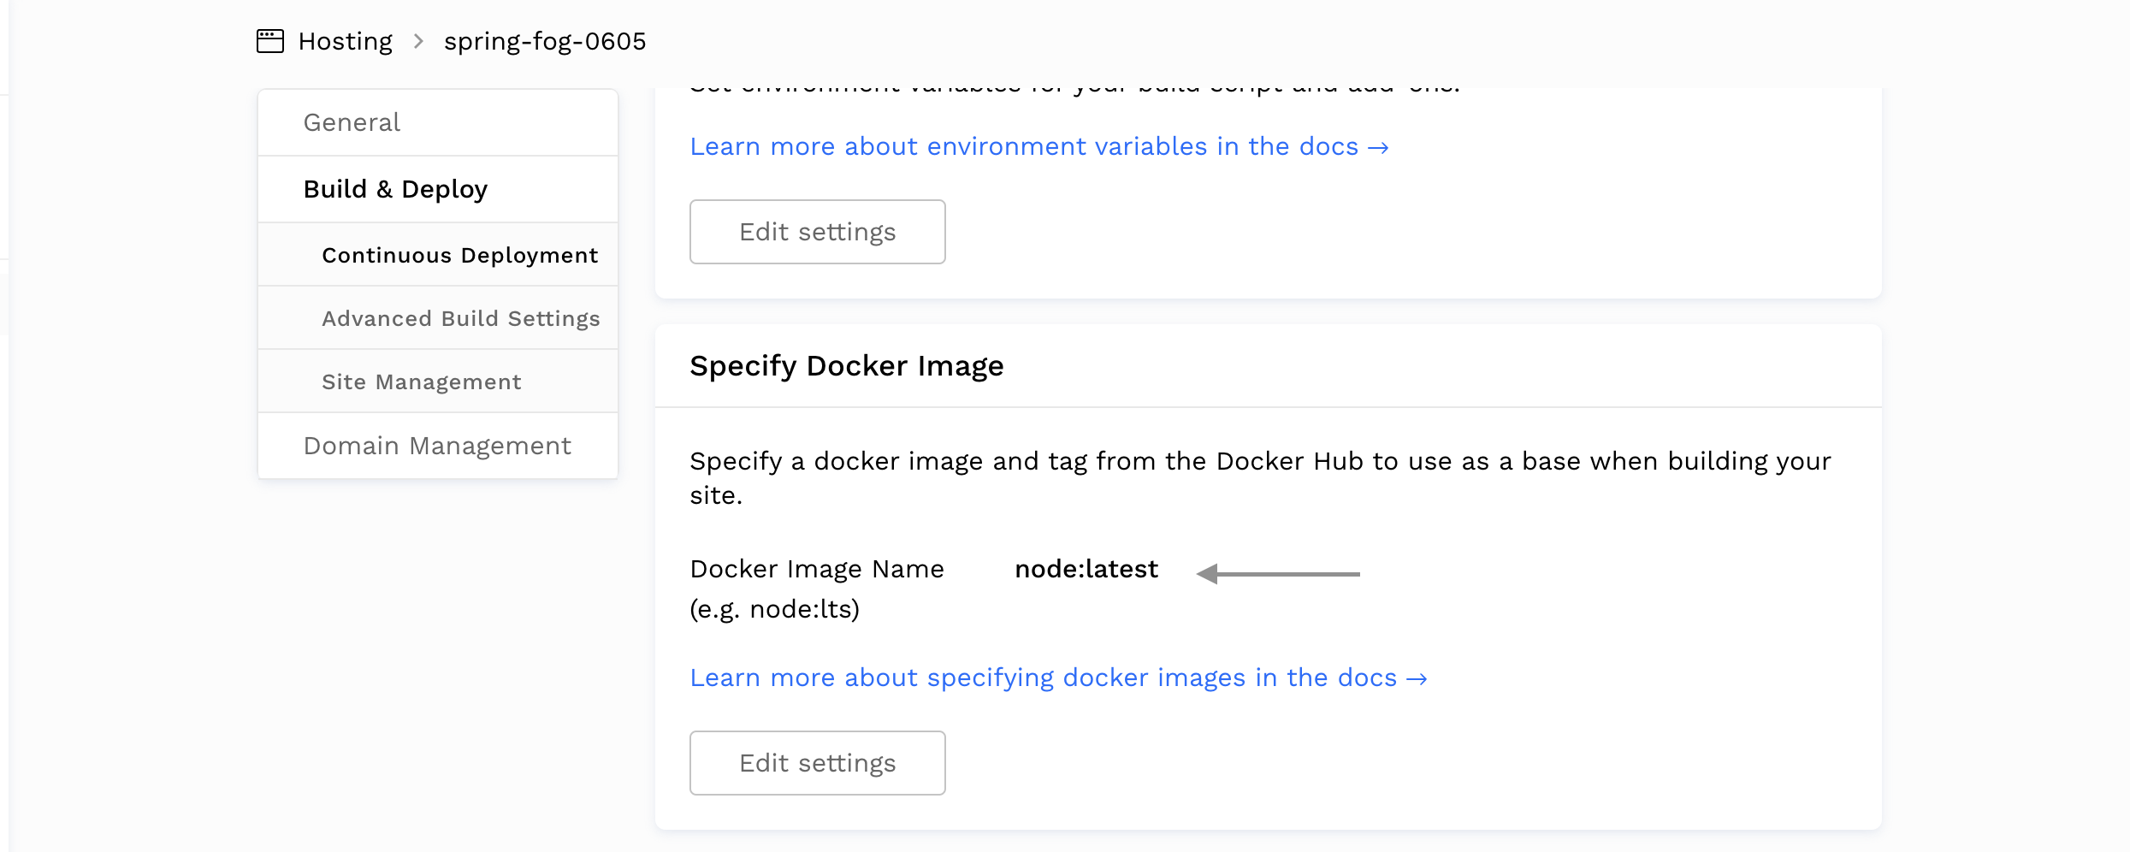
Task: Open Domain Management settings
Action: (x=437, y=446)
